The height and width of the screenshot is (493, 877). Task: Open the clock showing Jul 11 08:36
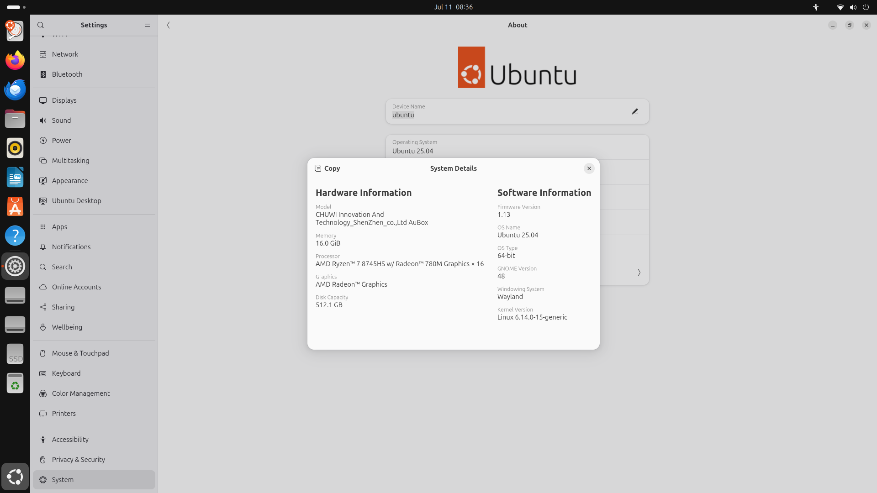pos(453,7)
